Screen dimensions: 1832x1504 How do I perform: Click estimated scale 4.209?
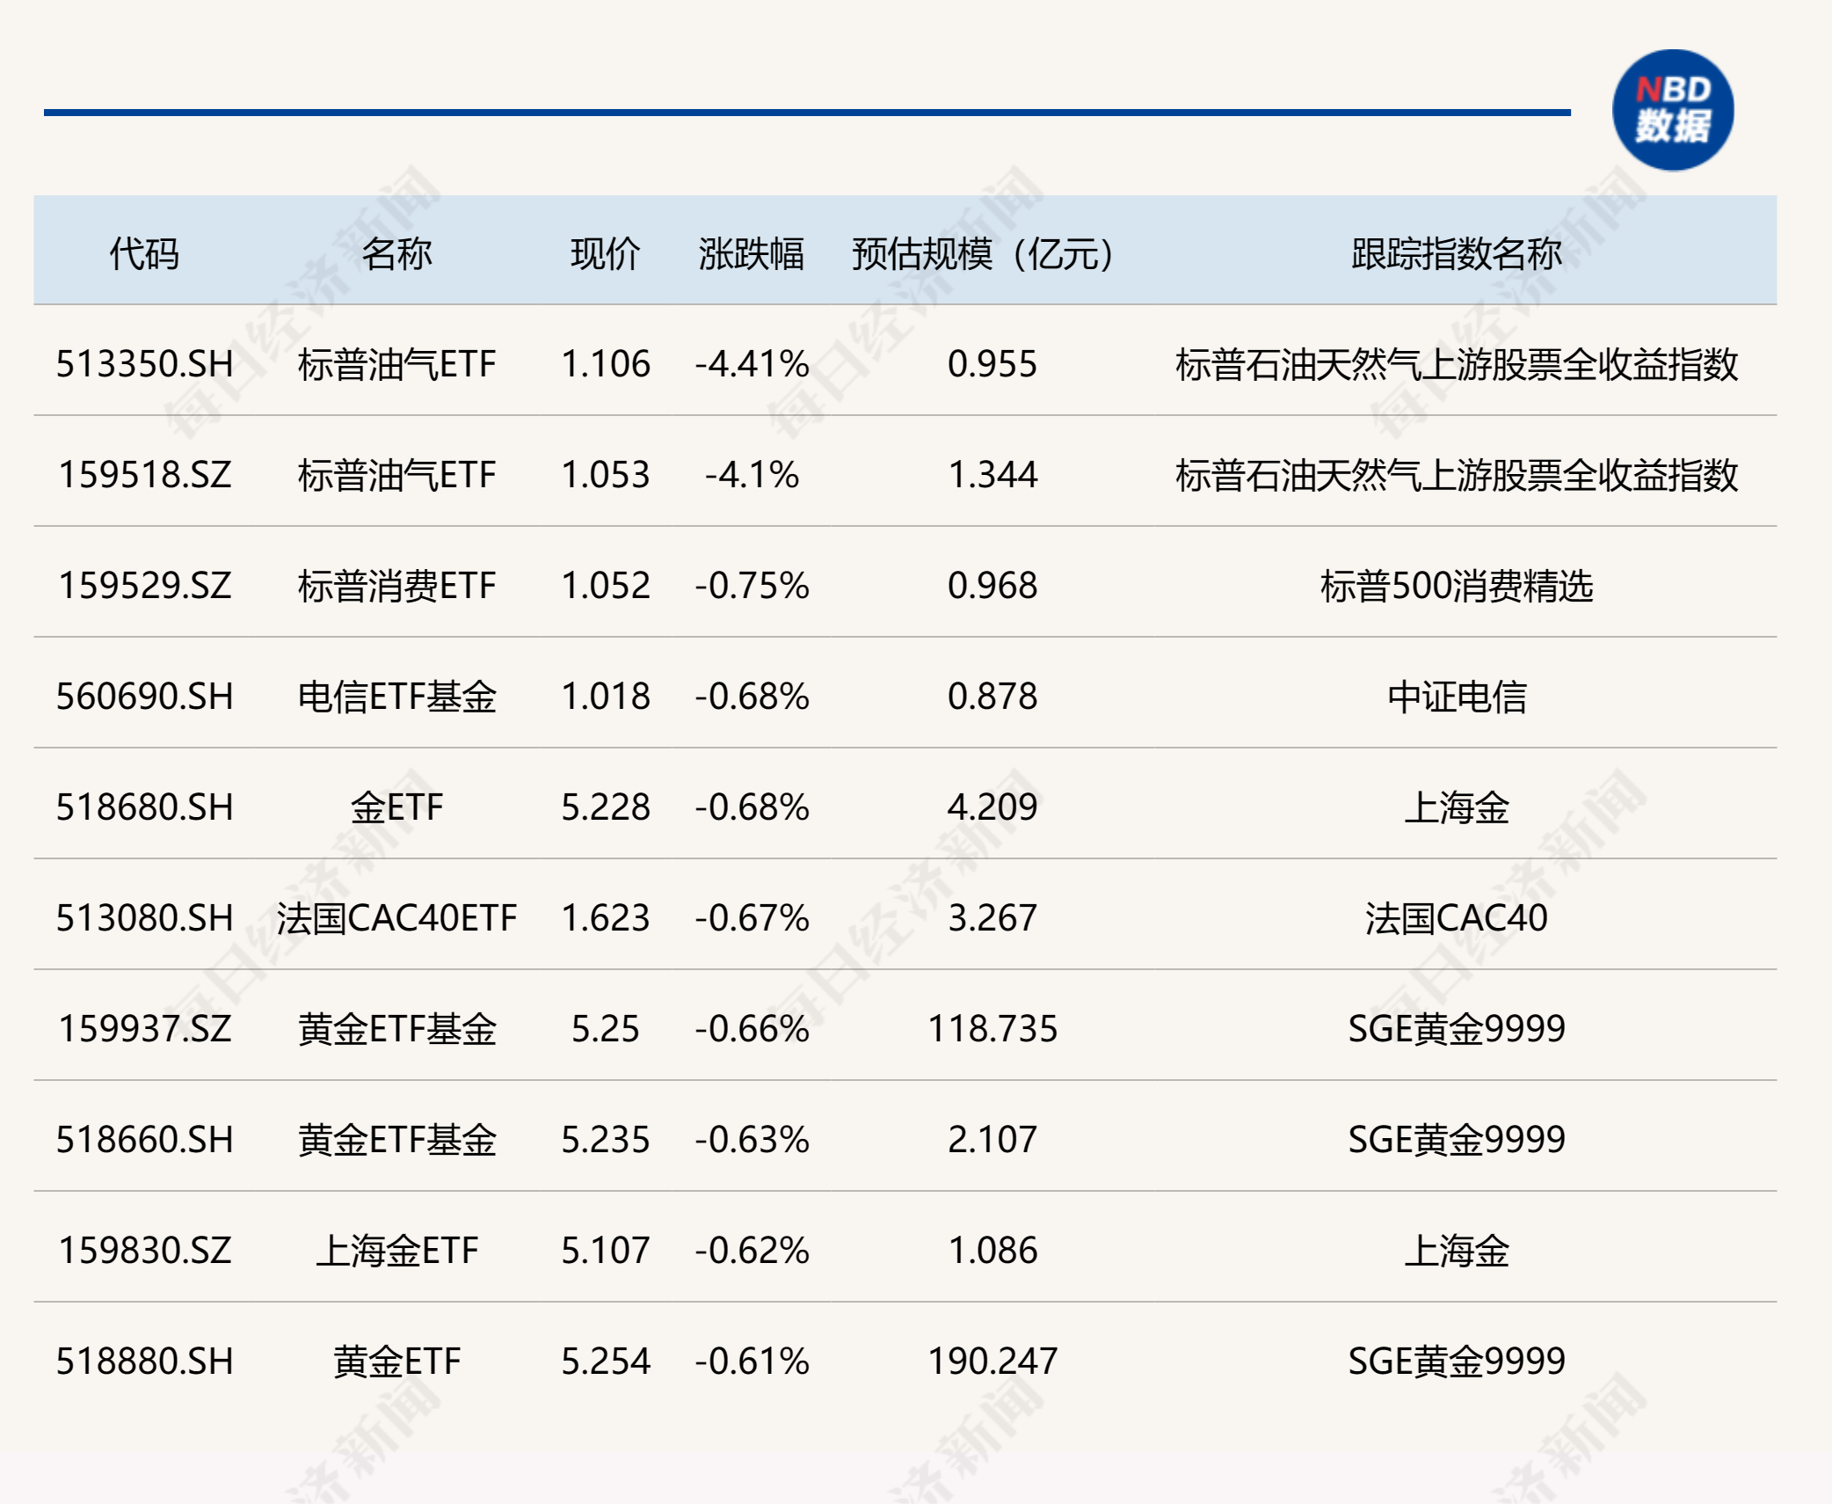(x=992, y=807)
